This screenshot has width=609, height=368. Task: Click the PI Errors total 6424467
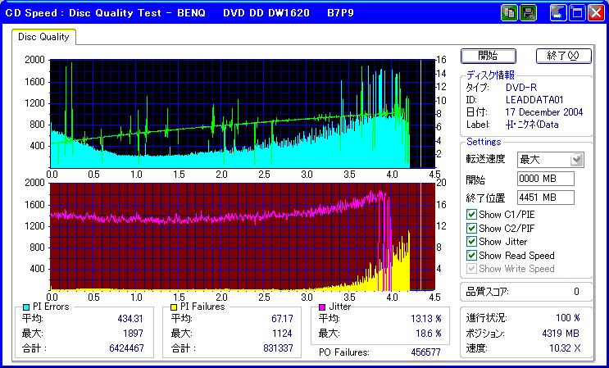(x=126, y=348)
